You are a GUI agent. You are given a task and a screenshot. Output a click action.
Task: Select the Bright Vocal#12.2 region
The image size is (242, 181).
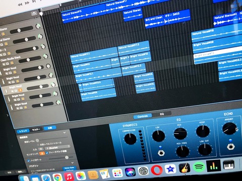click(134, 69)
